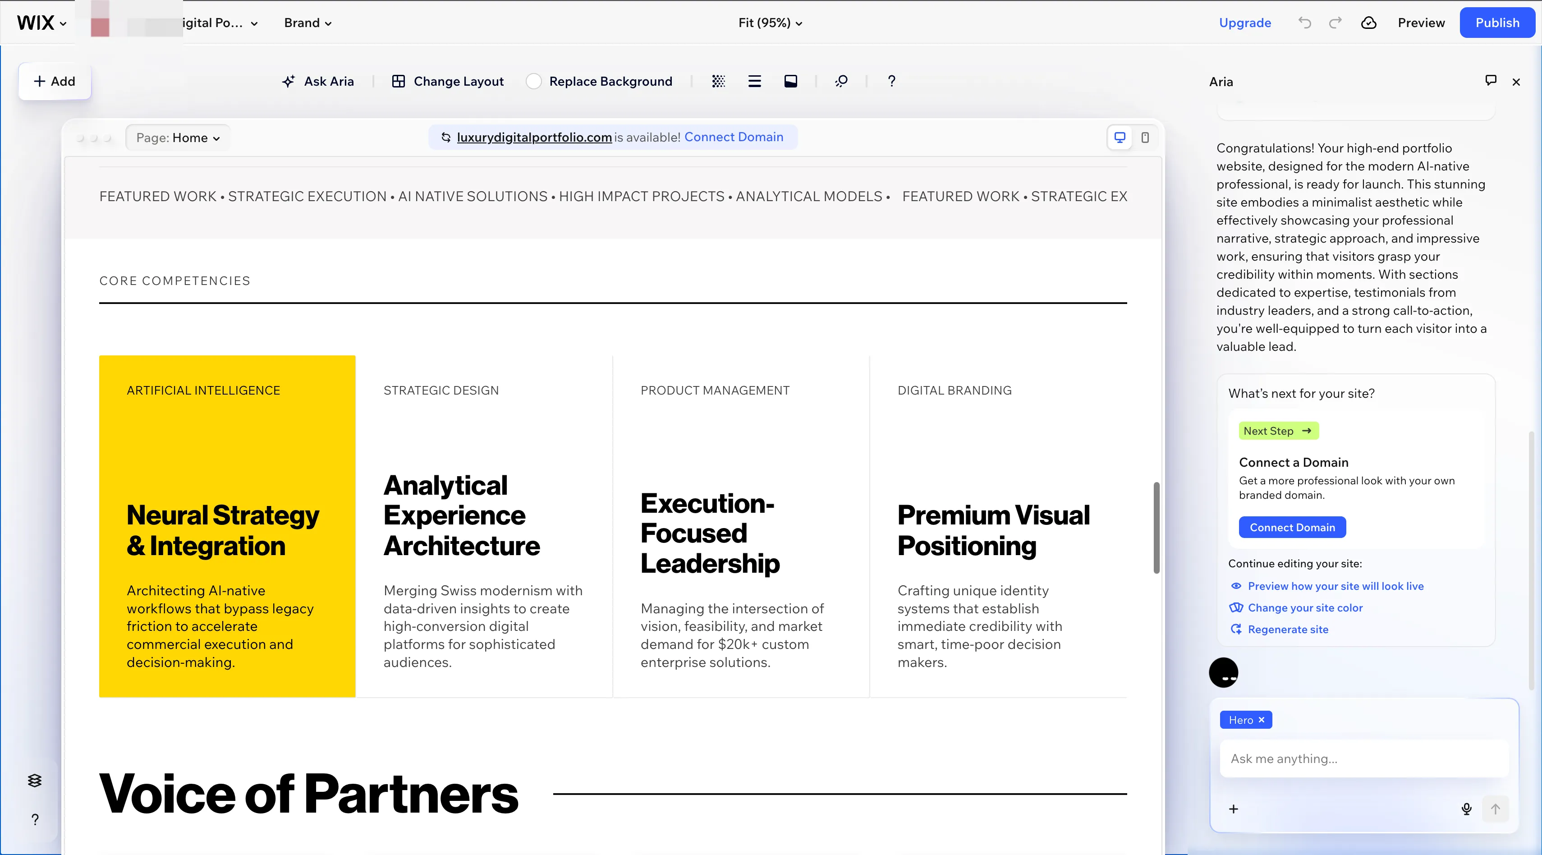Screen dimensions: 1542x855
Task: Click the microphone icon in Aria chat
Action: coord(1467,809)
